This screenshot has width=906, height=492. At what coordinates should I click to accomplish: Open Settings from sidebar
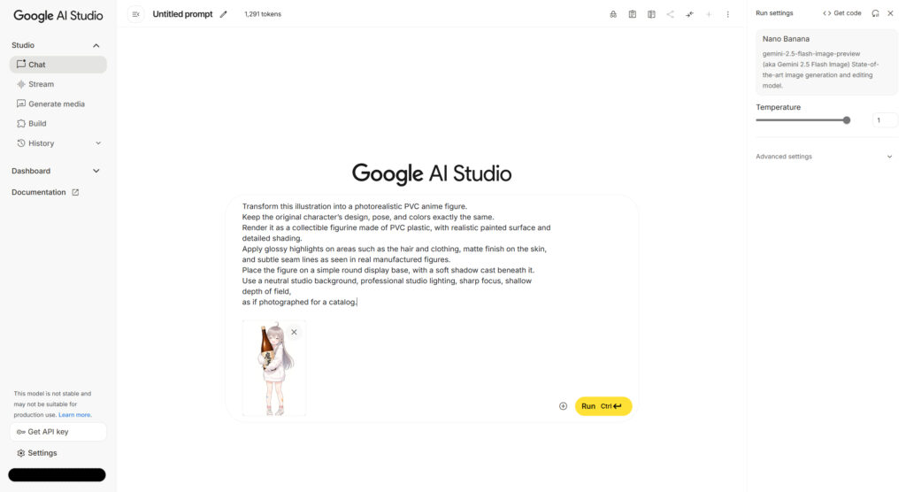(37, 453)
